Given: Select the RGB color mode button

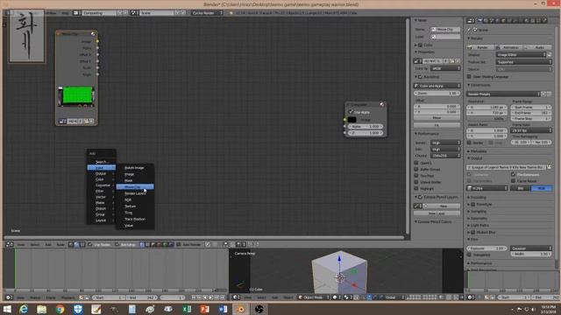Looking at the screenshot, I should (542, 188).
